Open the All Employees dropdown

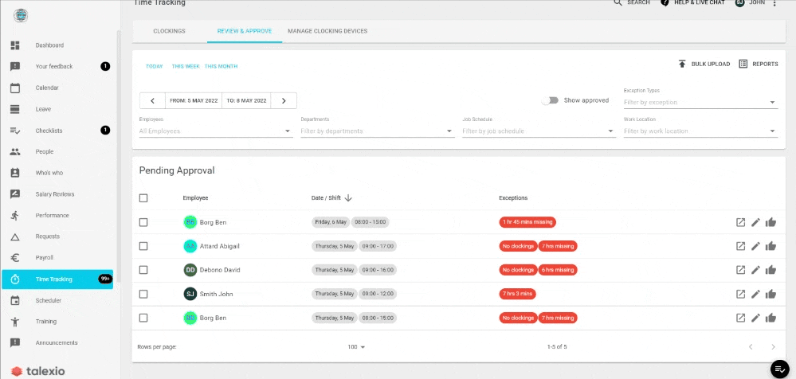[x=216, y=131]
